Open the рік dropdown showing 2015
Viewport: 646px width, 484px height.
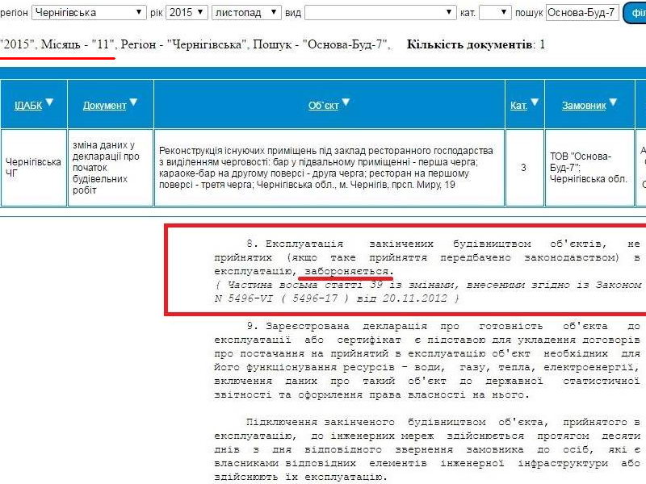click(187, 13)
